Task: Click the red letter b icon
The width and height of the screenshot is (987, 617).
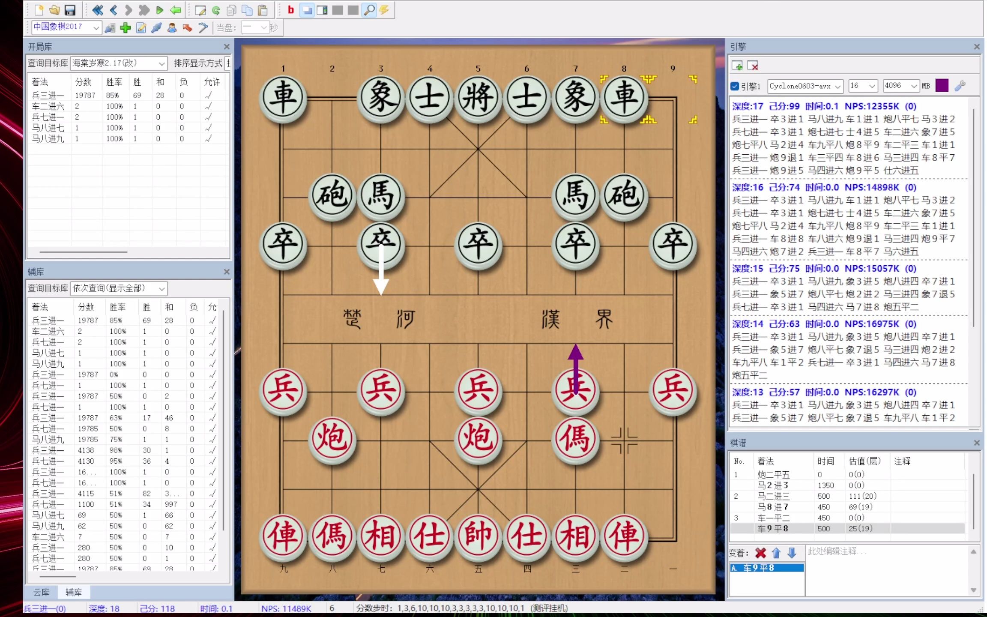Action: coord(291,10)
